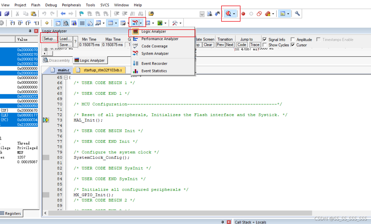
Task: Select System Analyzer menu entry
Action: coord(163,53)
